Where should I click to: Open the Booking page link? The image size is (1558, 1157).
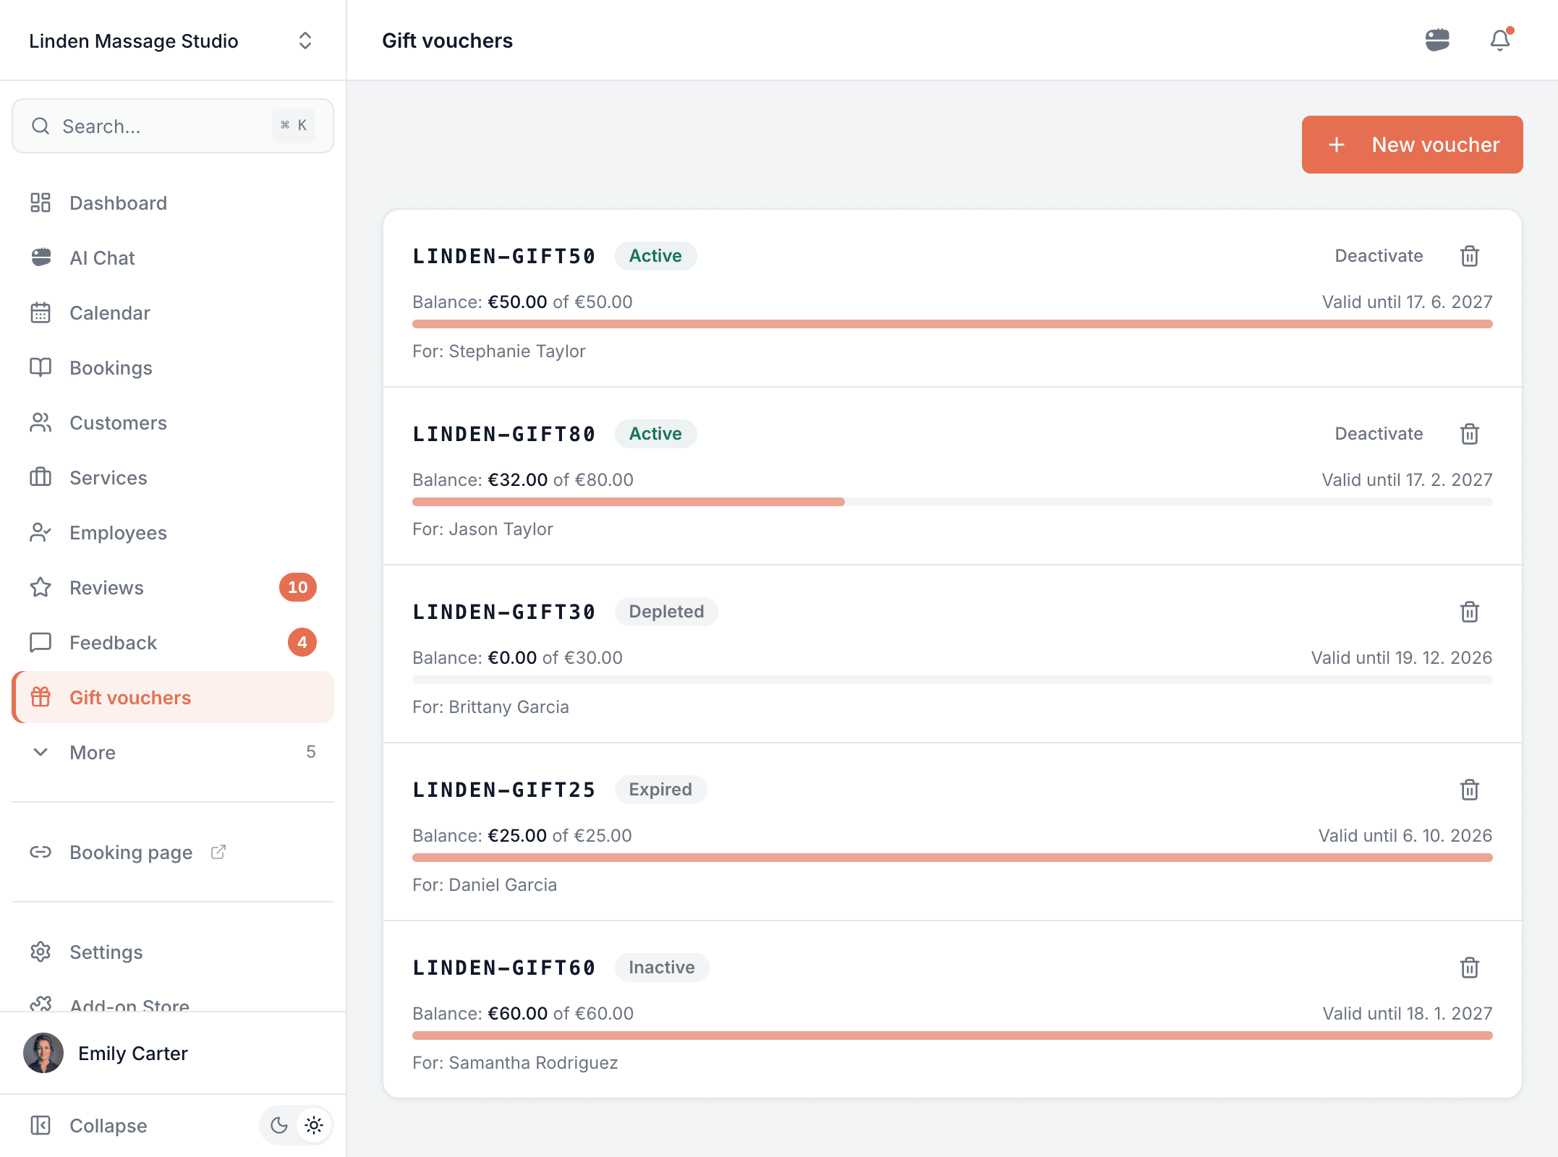[172, 852]
